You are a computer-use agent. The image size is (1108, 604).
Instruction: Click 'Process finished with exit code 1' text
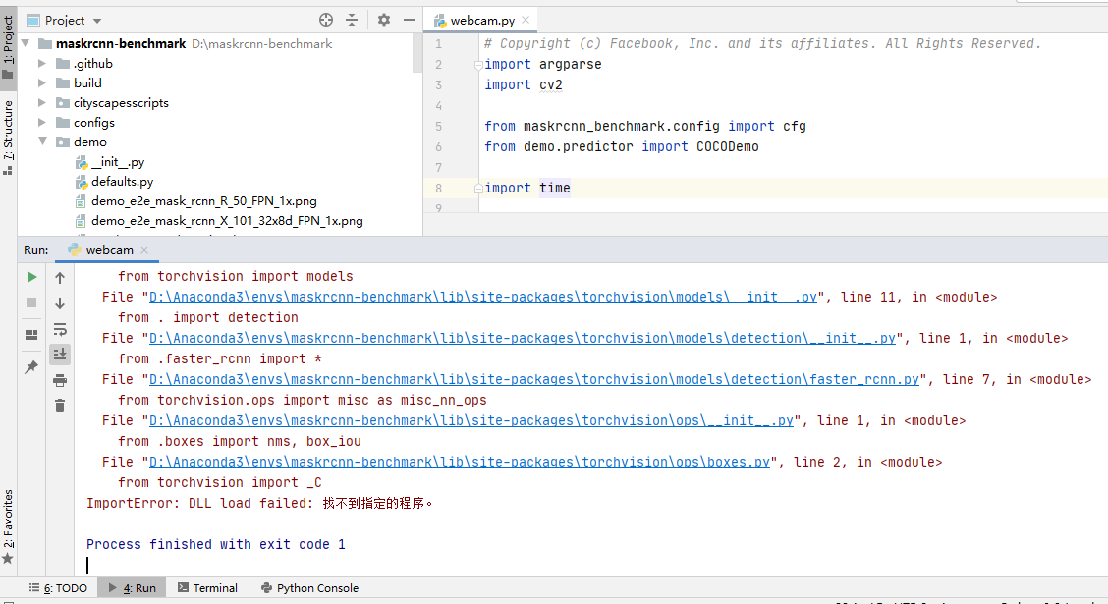215,545
